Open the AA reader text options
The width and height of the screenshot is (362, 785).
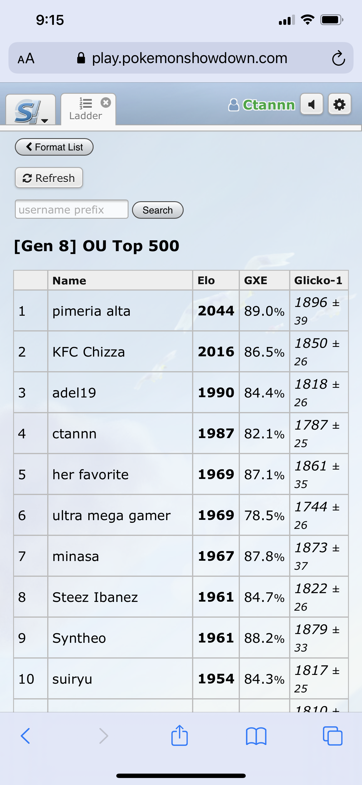click(x=26, y=58)
